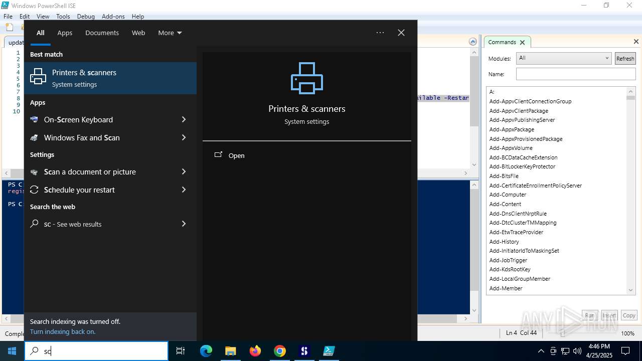The width and height of the screenshot is (642, 361).
Task: Click the taskbar search box
Action: pyautogui.click(x=96, y=351)
